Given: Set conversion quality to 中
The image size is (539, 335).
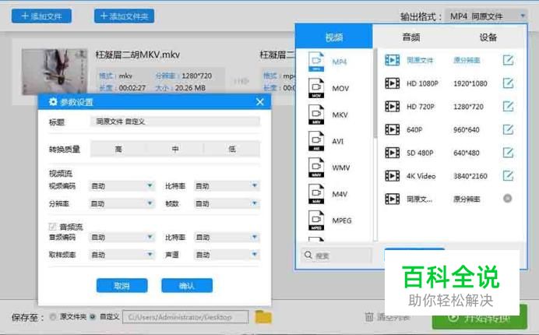Looking at the screenshot, I should [175, 149].
